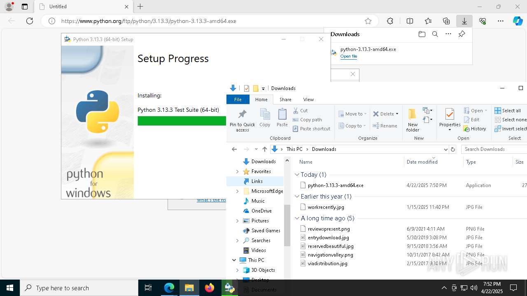The width and height of the screenshot is (527, 296).
Task: Open Edge settings and more menu
Action: coord(501,21)
